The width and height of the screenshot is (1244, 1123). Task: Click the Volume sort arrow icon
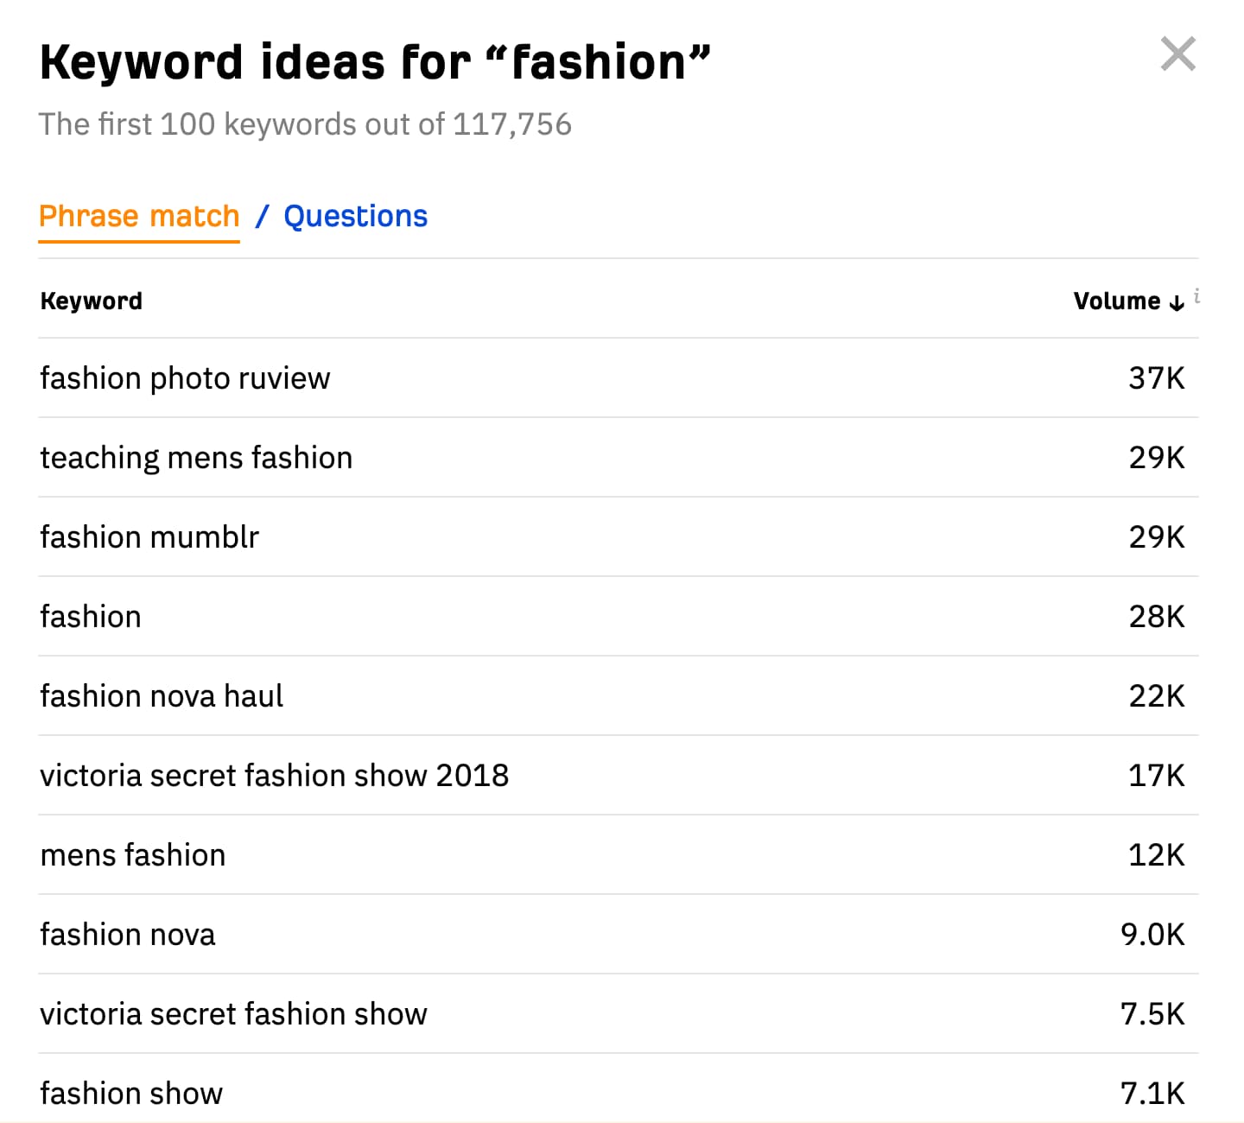pos(1175,302)
